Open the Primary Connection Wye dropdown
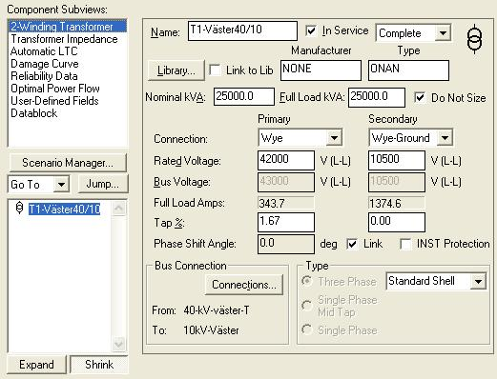 click(334, 138)
